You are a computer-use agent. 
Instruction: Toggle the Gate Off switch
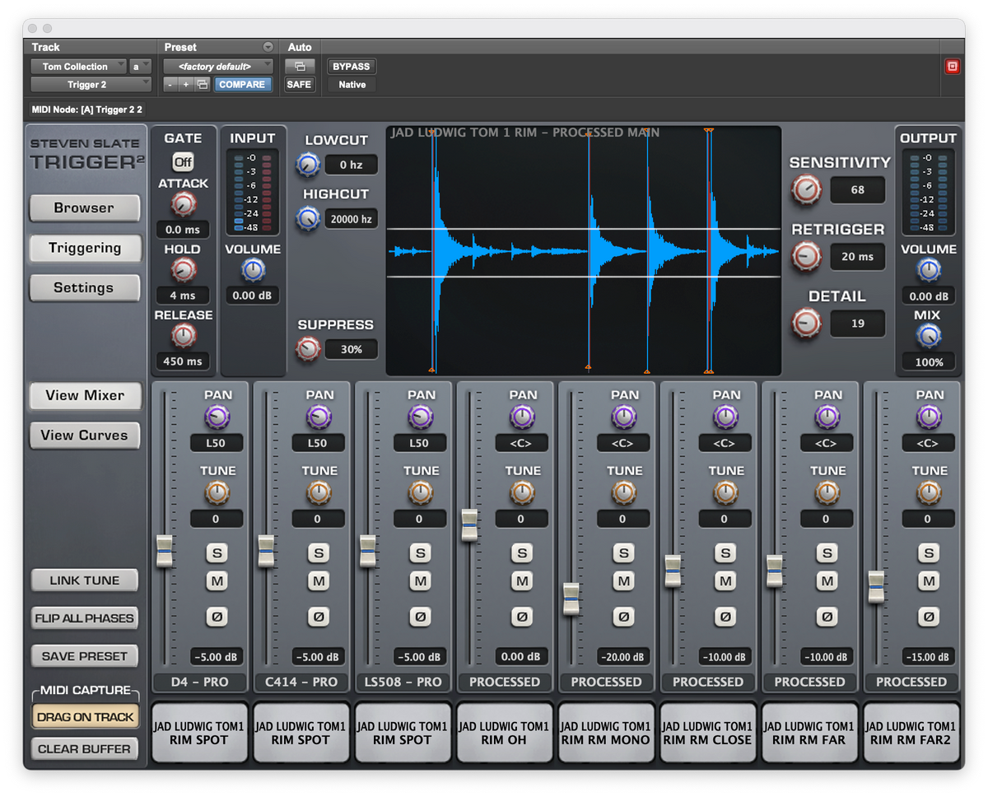[x=183, y=162]
